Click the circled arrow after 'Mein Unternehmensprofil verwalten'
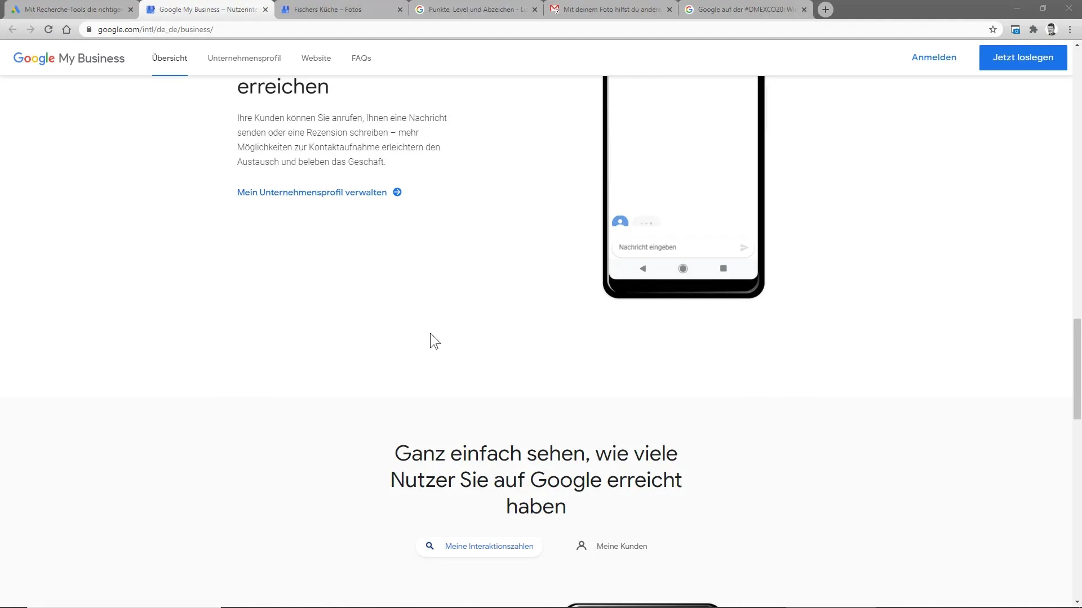Viewport: 1082px width, 608px height. [x=397, y=193]
